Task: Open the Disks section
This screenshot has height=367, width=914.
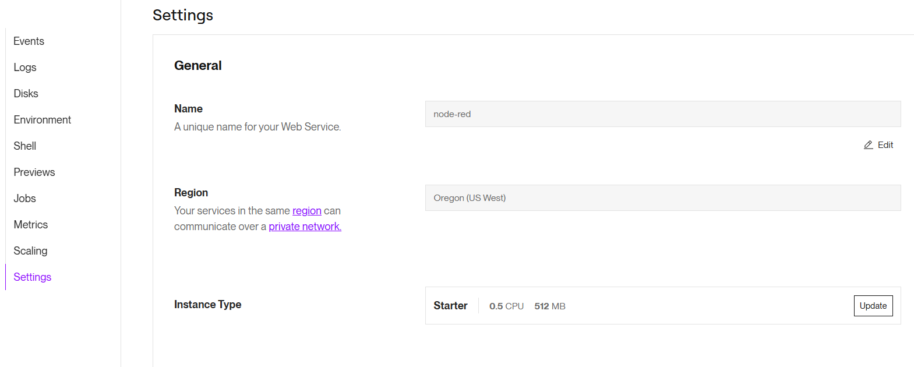Action: click(26, 94)
